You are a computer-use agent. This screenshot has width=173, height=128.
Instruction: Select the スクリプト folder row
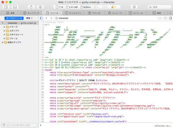tap(19, 31)
